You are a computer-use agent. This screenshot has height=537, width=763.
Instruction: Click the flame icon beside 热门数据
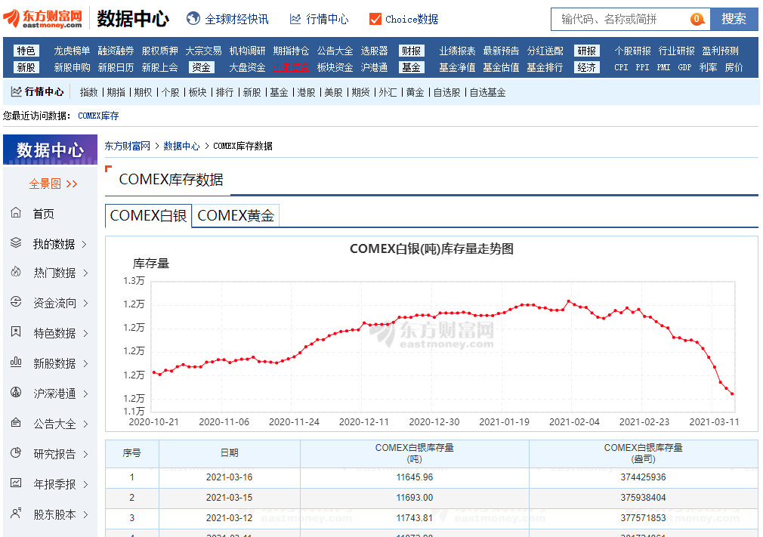tap(16, 273)
